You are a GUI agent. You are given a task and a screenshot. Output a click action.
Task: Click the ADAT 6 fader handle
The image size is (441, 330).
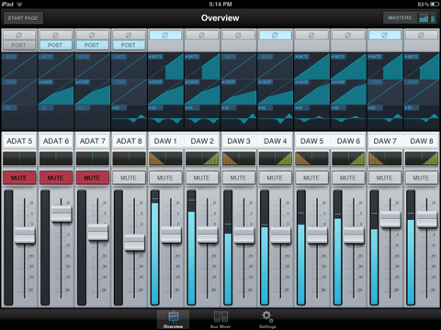point(62,214)
